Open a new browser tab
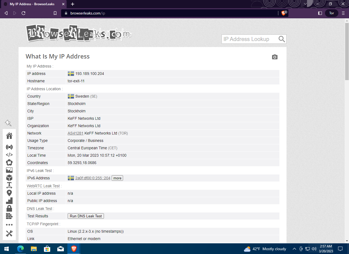Image resolution: width=349 pixels, height=254 pixels. coord(73,4)
